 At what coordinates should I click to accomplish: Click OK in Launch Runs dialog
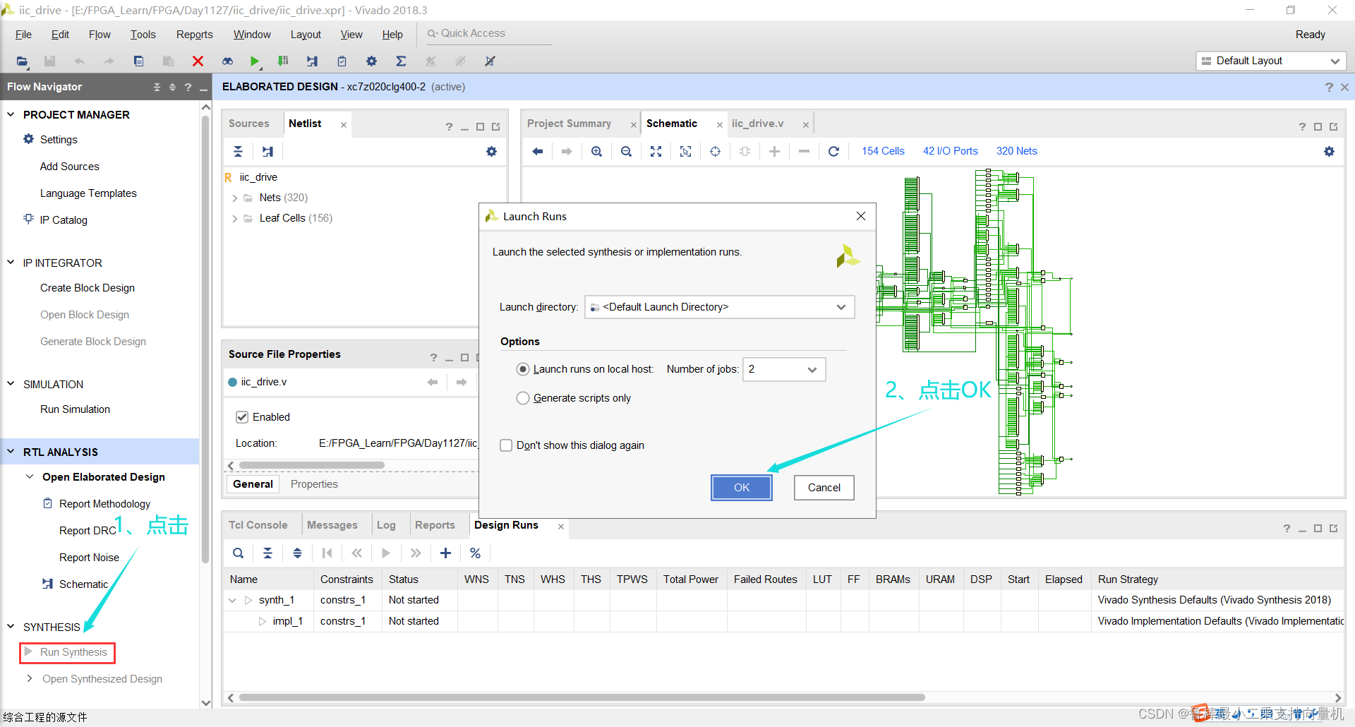tap(742, 488)
